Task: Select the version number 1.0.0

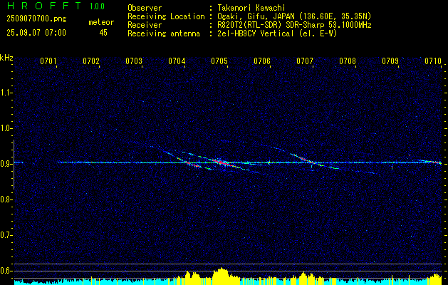Action: click(97, 6)
